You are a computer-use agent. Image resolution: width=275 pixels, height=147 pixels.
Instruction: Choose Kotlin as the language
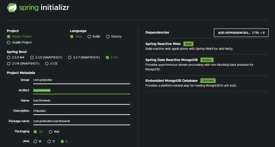click(89, 36)
